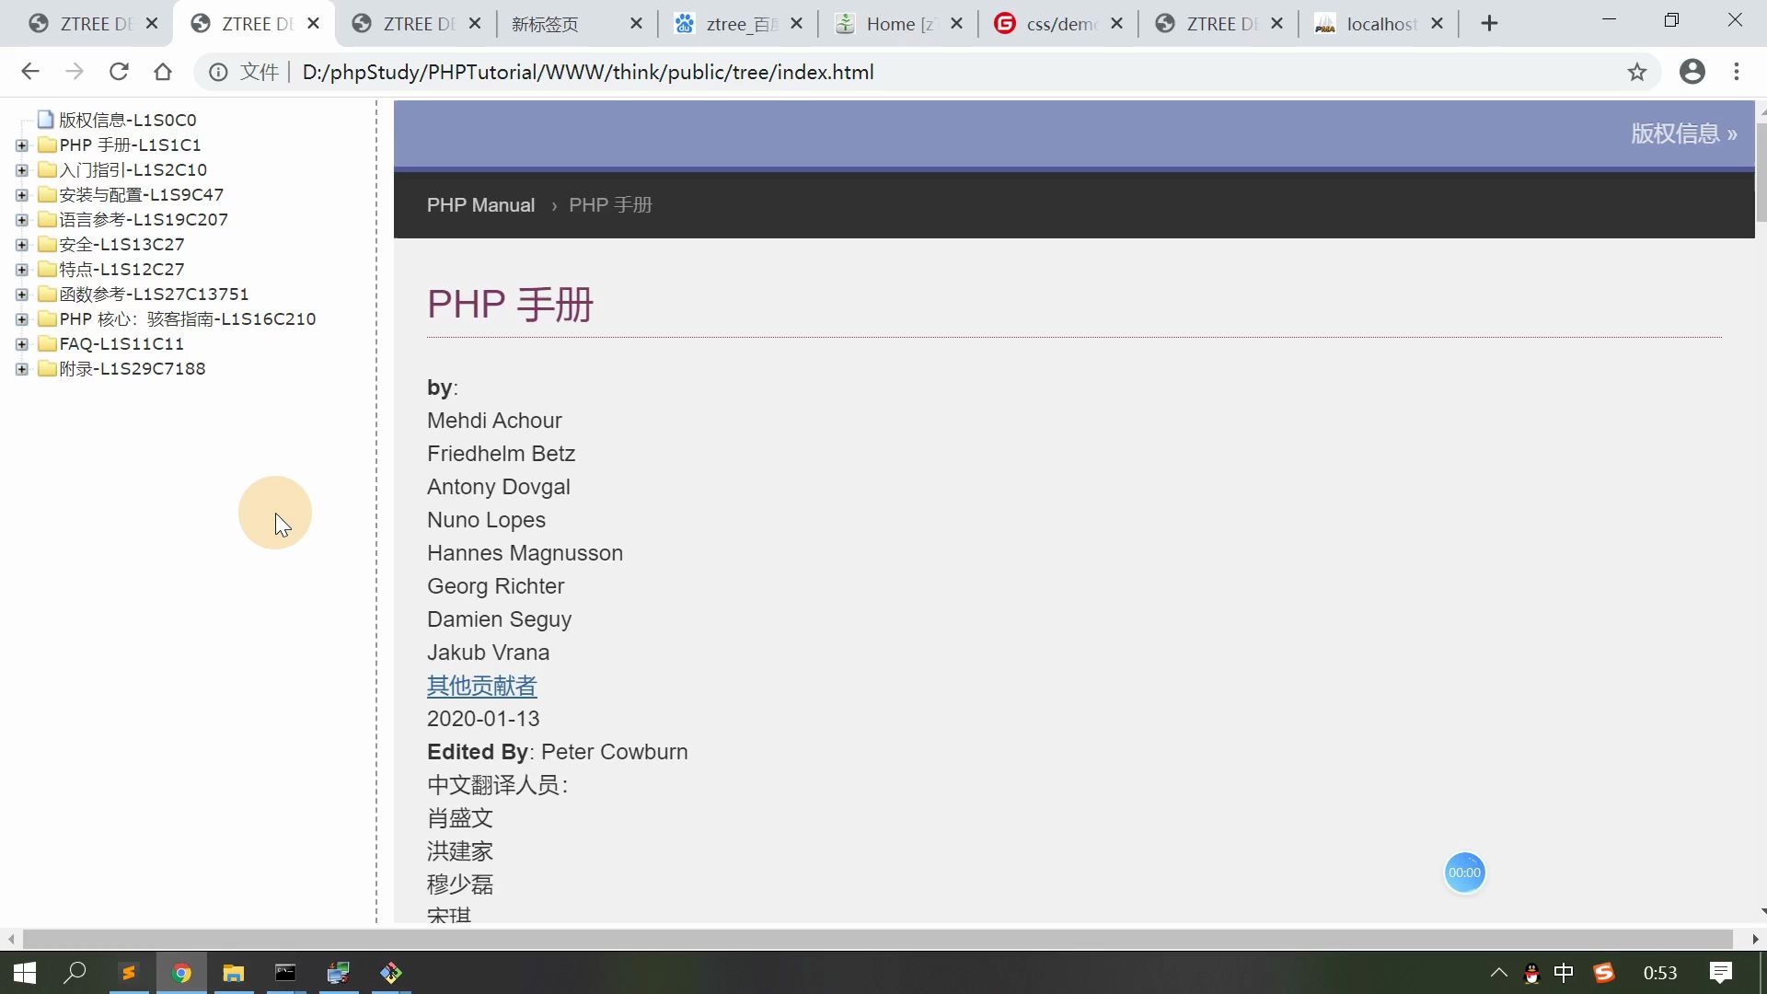
Task: Click the 版权信息 » link
Action: (x=1682, y=133)
